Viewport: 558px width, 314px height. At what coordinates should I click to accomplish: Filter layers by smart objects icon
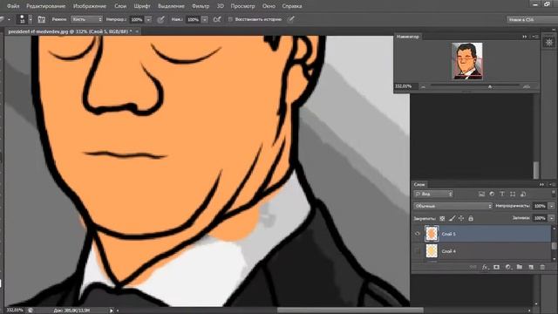click(x=523, y=194)
